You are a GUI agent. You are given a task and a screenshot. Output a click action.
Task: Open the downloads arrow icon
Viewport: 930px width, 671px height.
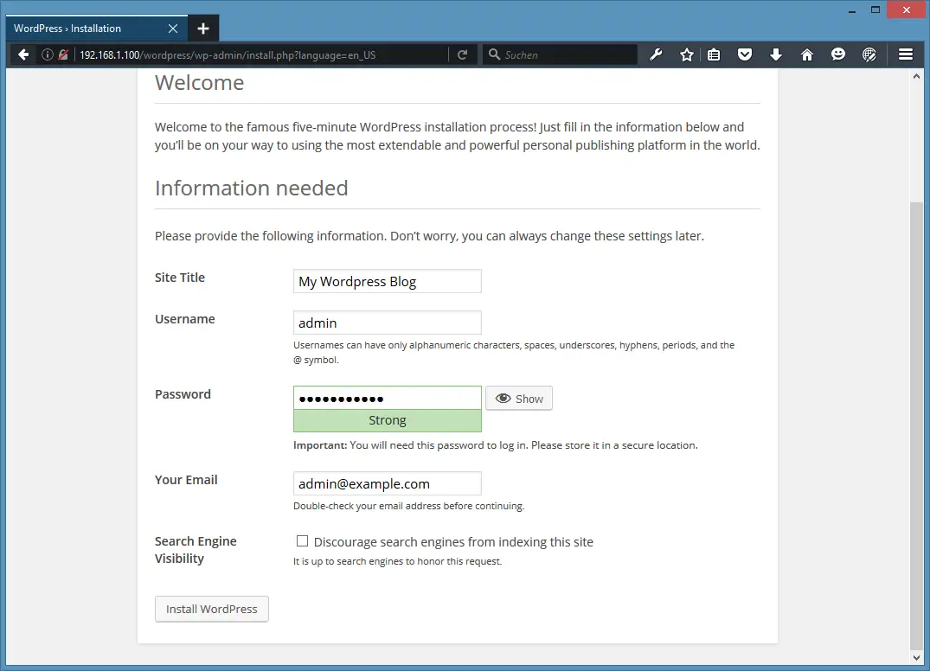pos(776,55)
